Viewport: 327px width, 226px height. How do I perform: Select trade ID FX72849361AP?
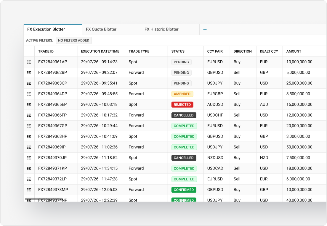52,62
